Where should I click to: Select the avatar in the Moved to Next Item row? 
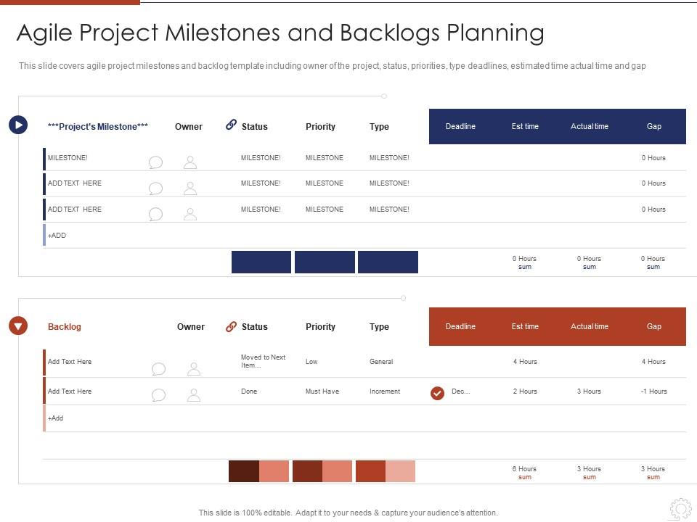point(193,368)
